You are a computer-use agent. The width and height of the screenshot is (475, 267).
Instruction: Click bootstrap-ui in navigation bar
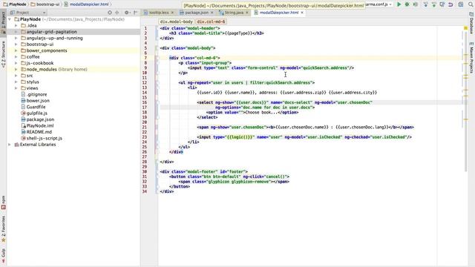(x=45, y=4)
